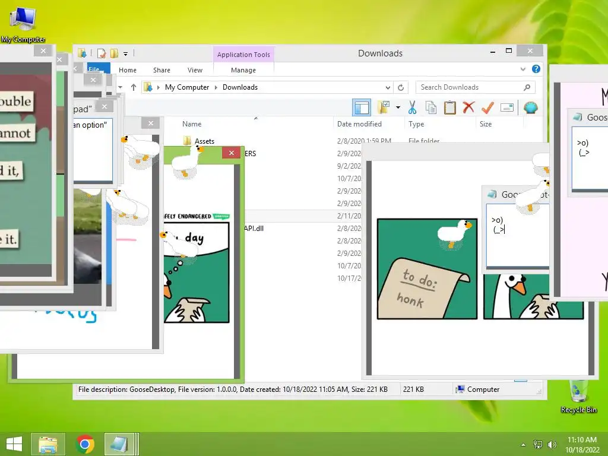The width and height of the screenshot is (608, 456).
Task: Click the Rename icon in Downloads toolbar
Action: click(507, 107)
